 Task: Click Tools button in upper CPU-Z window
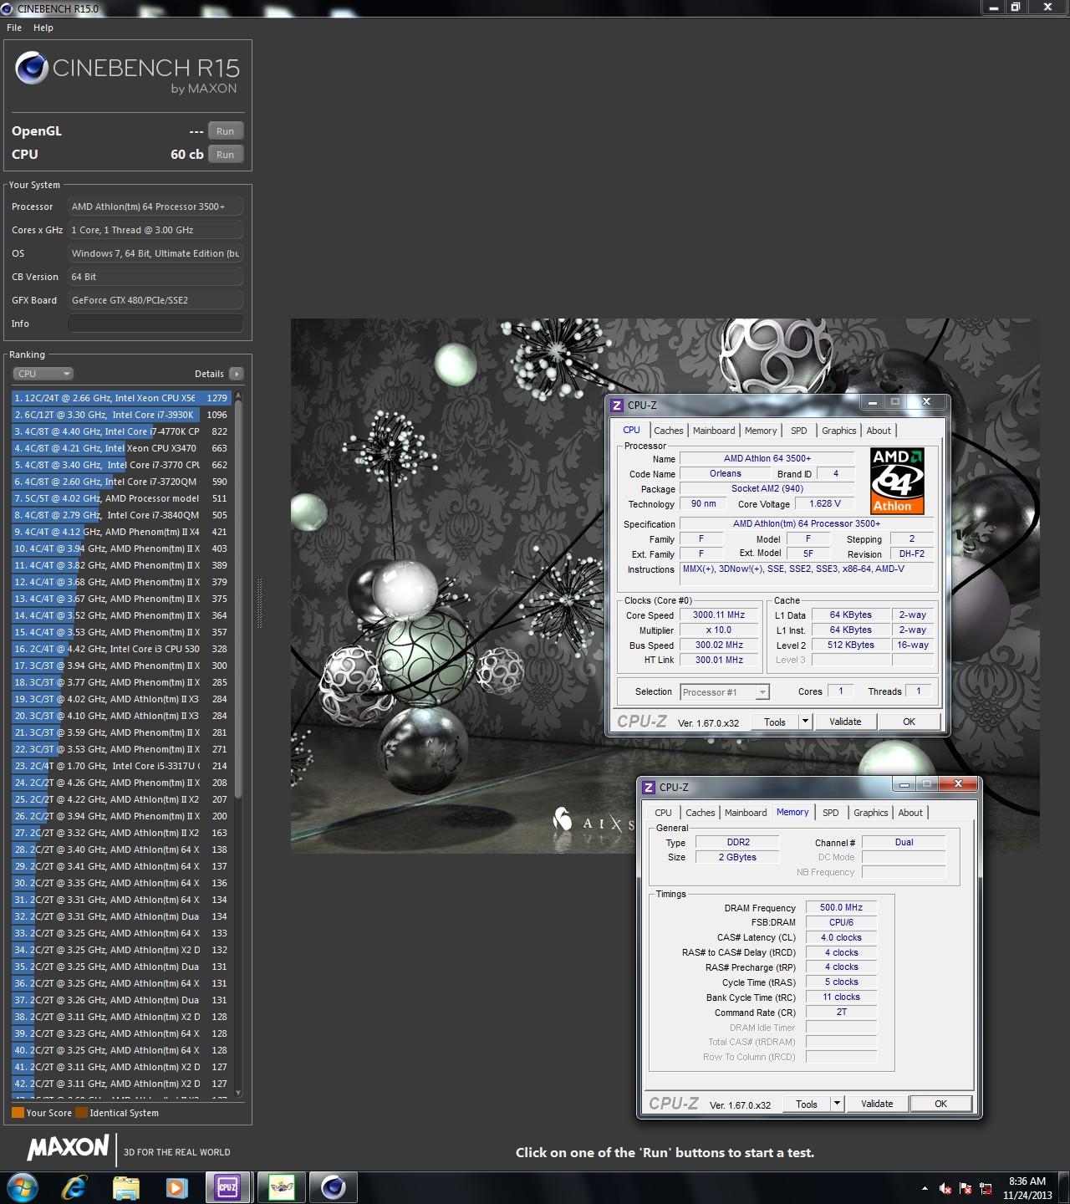pyautogui.click(x=775, y=722)
